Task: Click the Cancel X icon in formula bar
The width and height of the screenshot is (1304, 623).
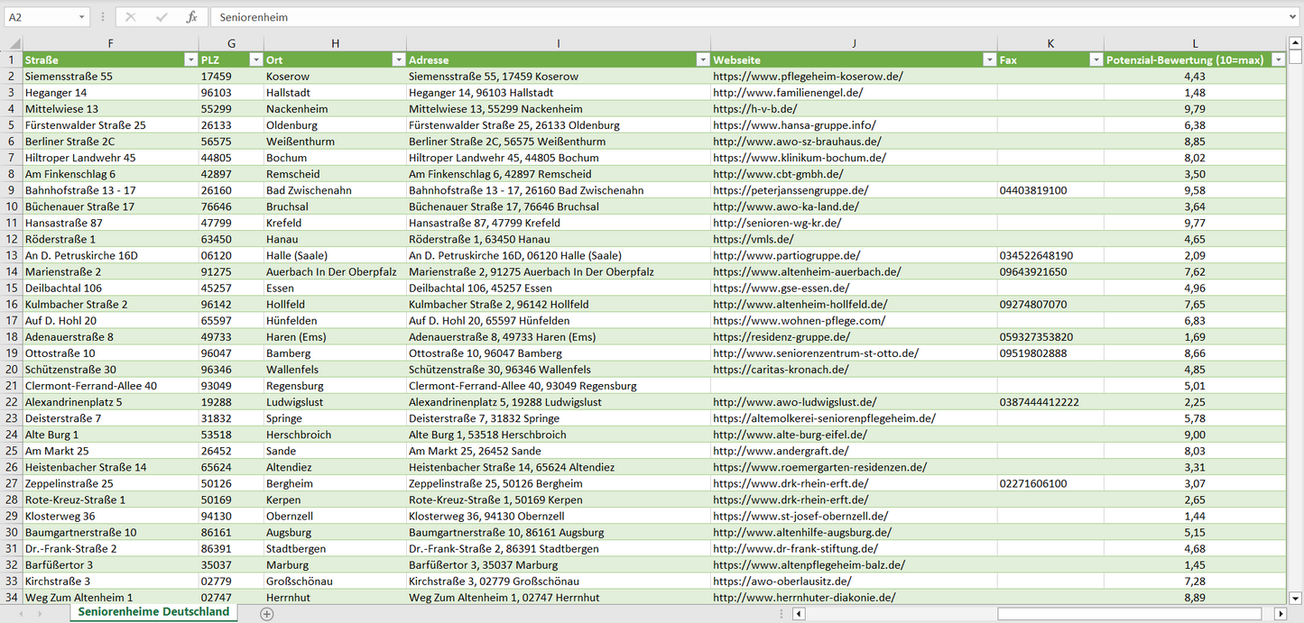Action: (131, 17)
